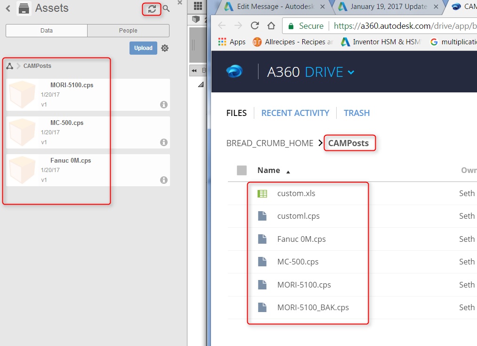Screen dimensions: 477x346
Task: Switch to the Data tab
Action: (x=47, y=31)
